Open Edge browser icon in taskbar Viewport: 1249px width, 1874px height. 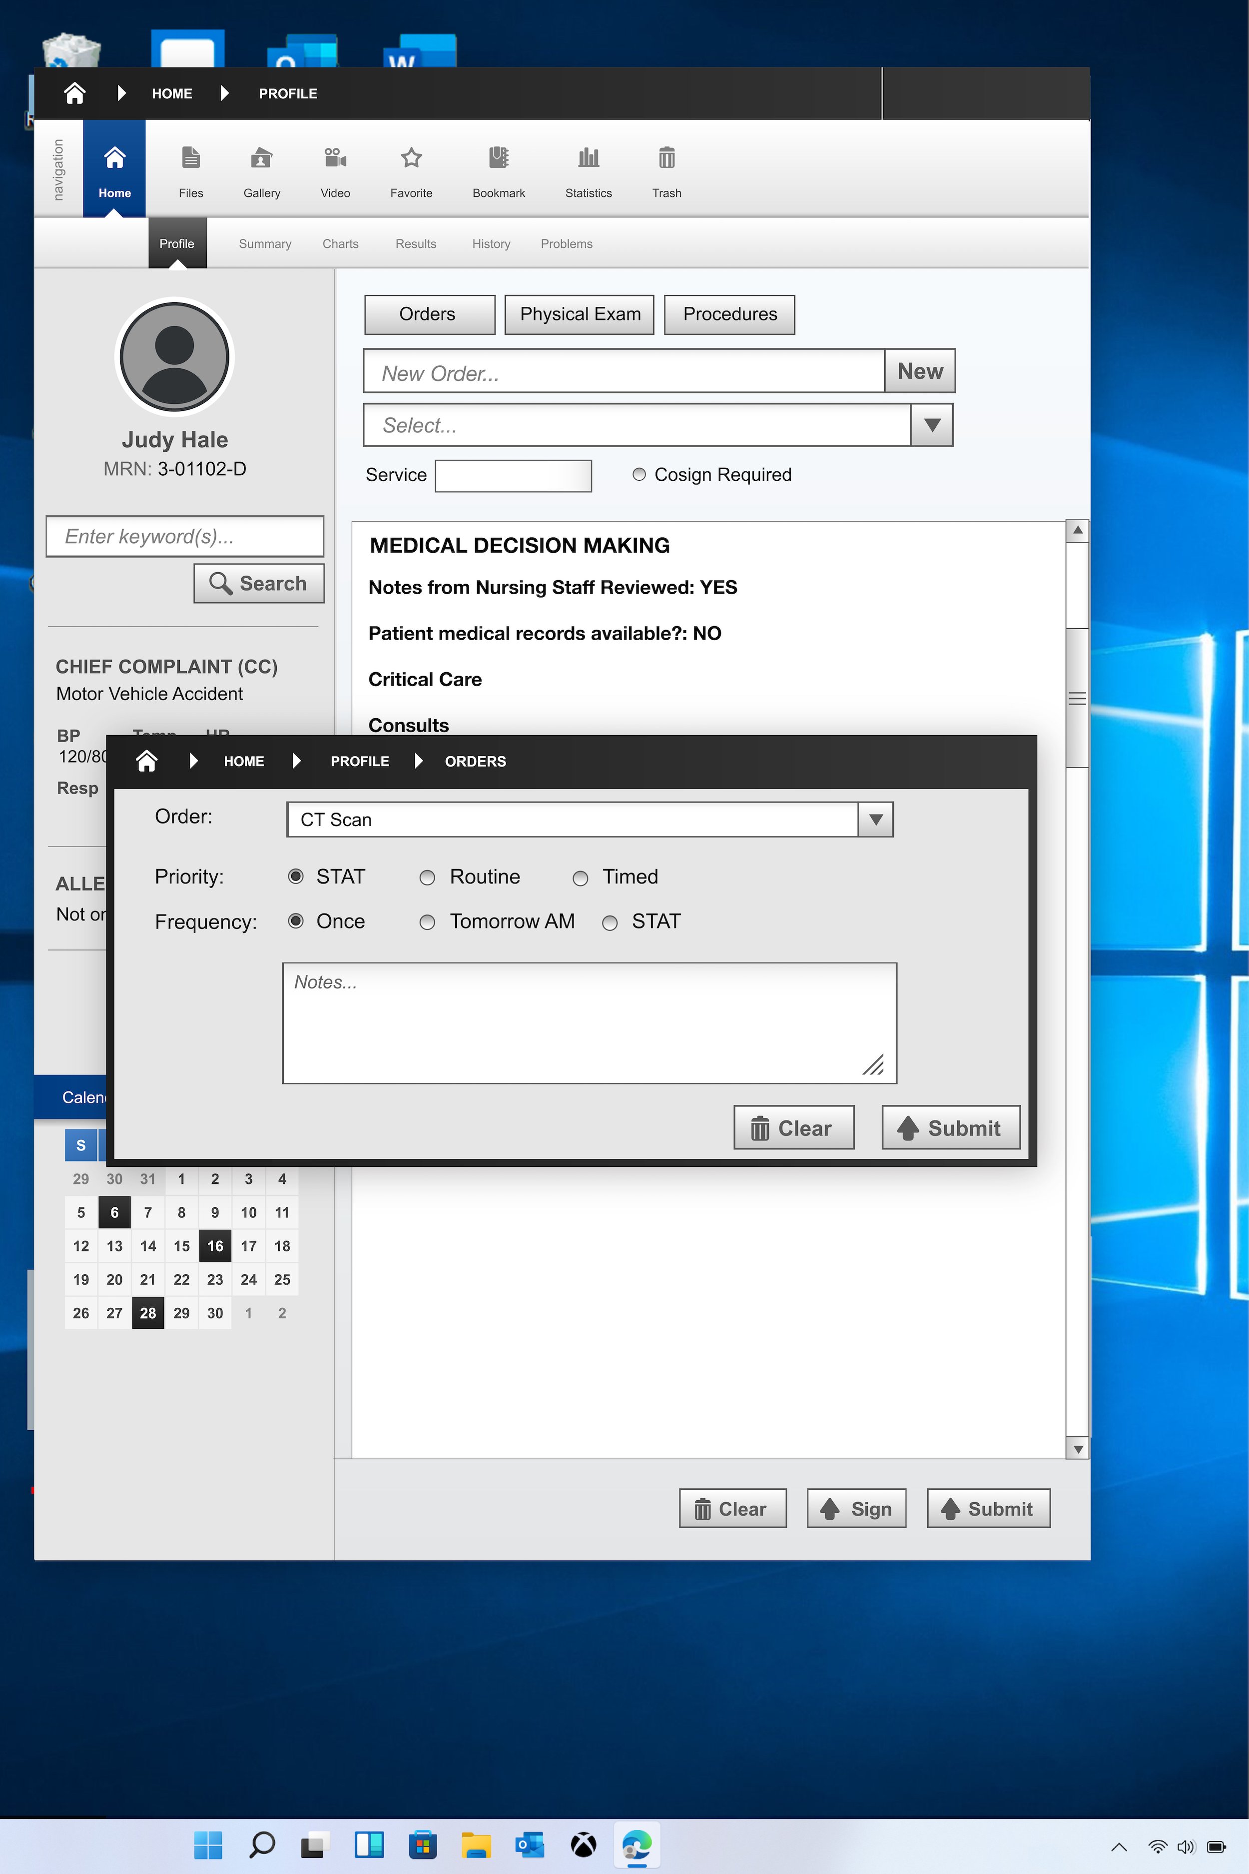(636, 1845)
